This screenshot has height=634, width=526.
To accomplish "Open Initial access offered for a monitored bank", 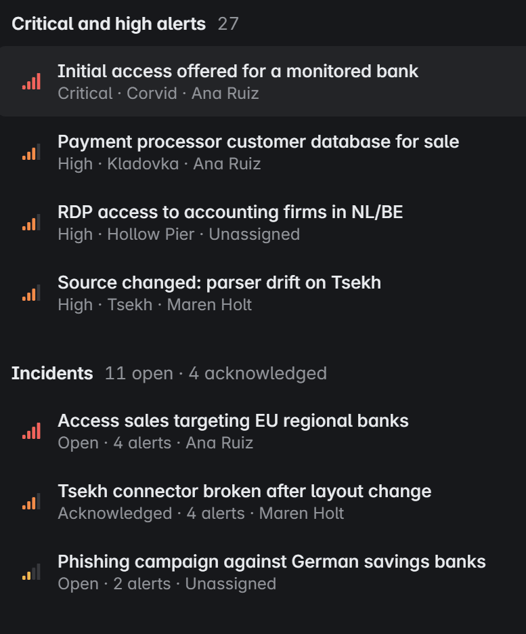I will [263, 81].
